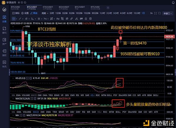
Task: Click the 3s refresh interval label
Action: pos(151,13)
